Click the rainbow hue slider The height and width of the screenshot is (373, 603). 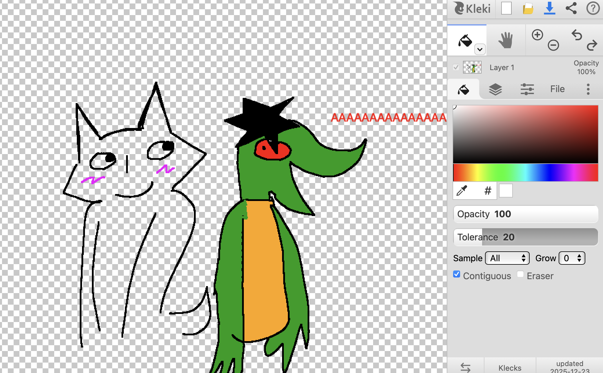pos(525,173)
